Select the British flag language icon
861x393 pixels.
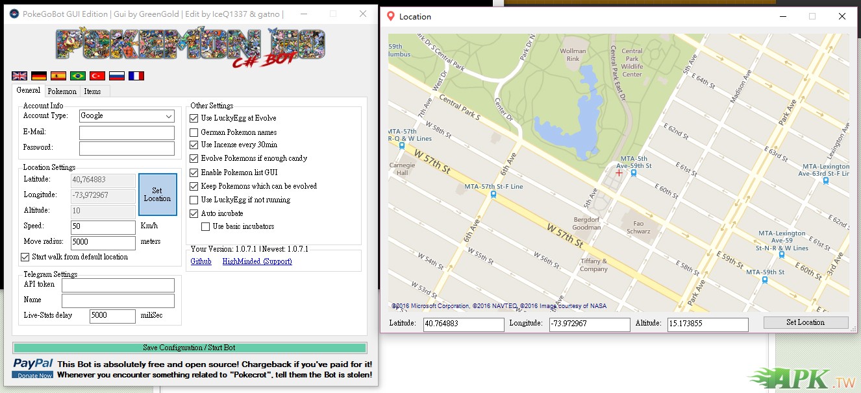click(x=19, y=76)
